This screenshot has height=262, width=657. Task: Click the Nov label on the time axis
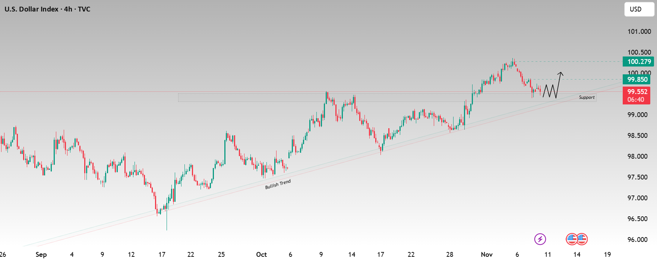tap(487, 255)
